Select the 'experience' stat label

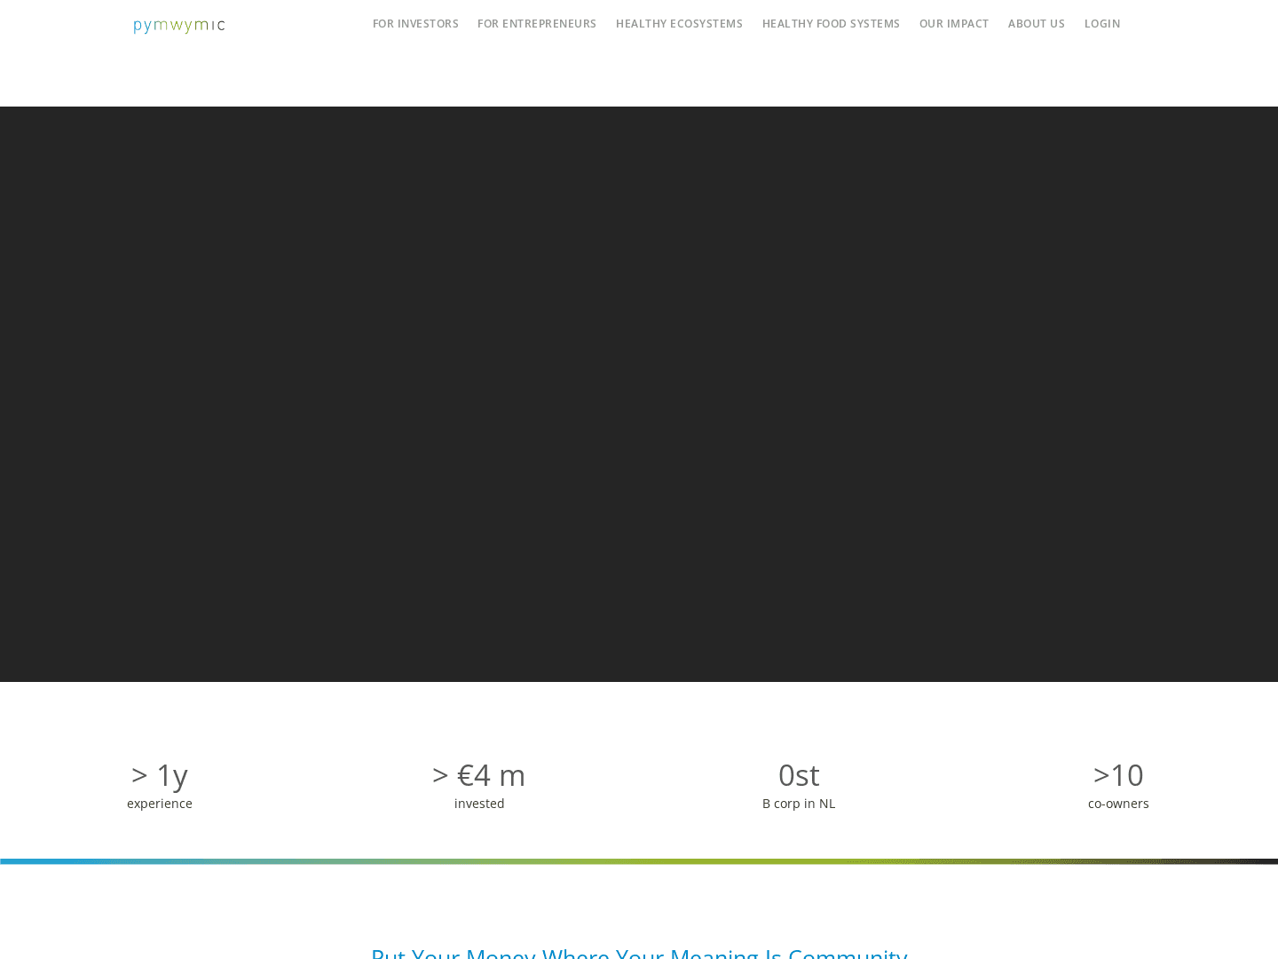pyautogui.click(x=160, y=804)
